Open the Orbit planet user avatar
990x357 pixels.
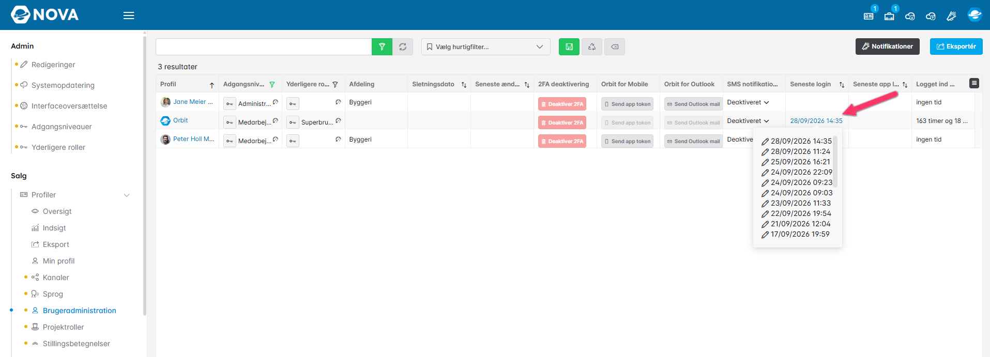974,15
